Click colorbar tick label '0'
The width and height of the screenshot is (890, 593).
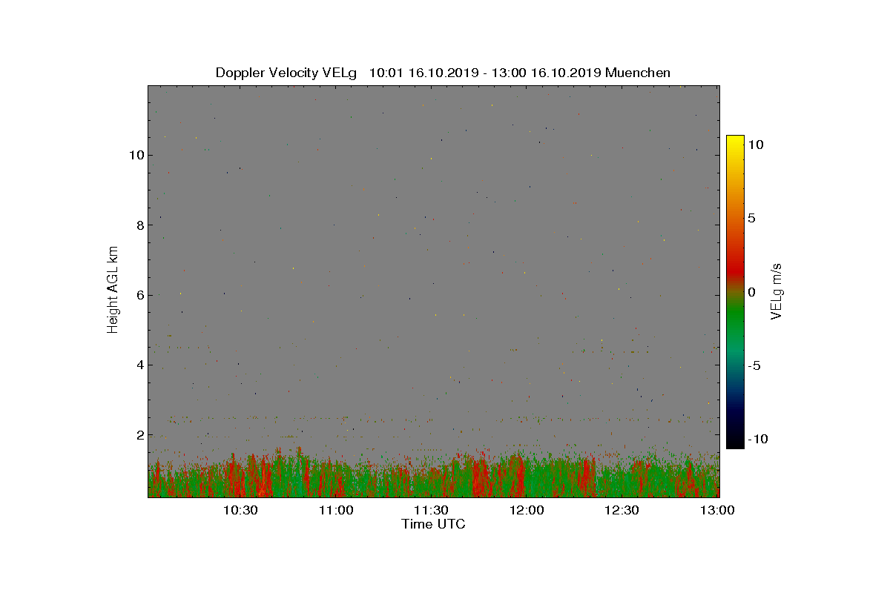click(752, 292)
